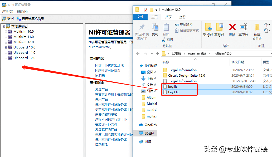The width and height of the screenshot is (272, 157).
Task: Expand the Multisim 12.0 tree node
Action: [x=6, y=42]
